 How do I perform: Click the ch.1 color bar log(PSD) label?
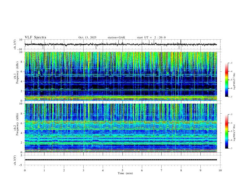click(x=235, y=81)
